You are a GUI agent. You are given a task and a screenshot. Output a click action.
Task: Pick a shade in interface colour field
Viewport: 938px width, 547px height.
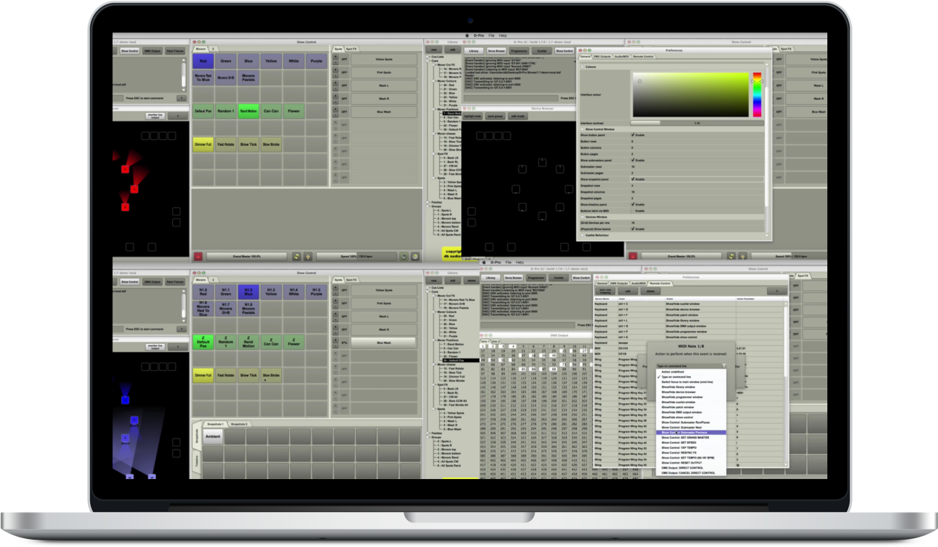tap(690, 94)
